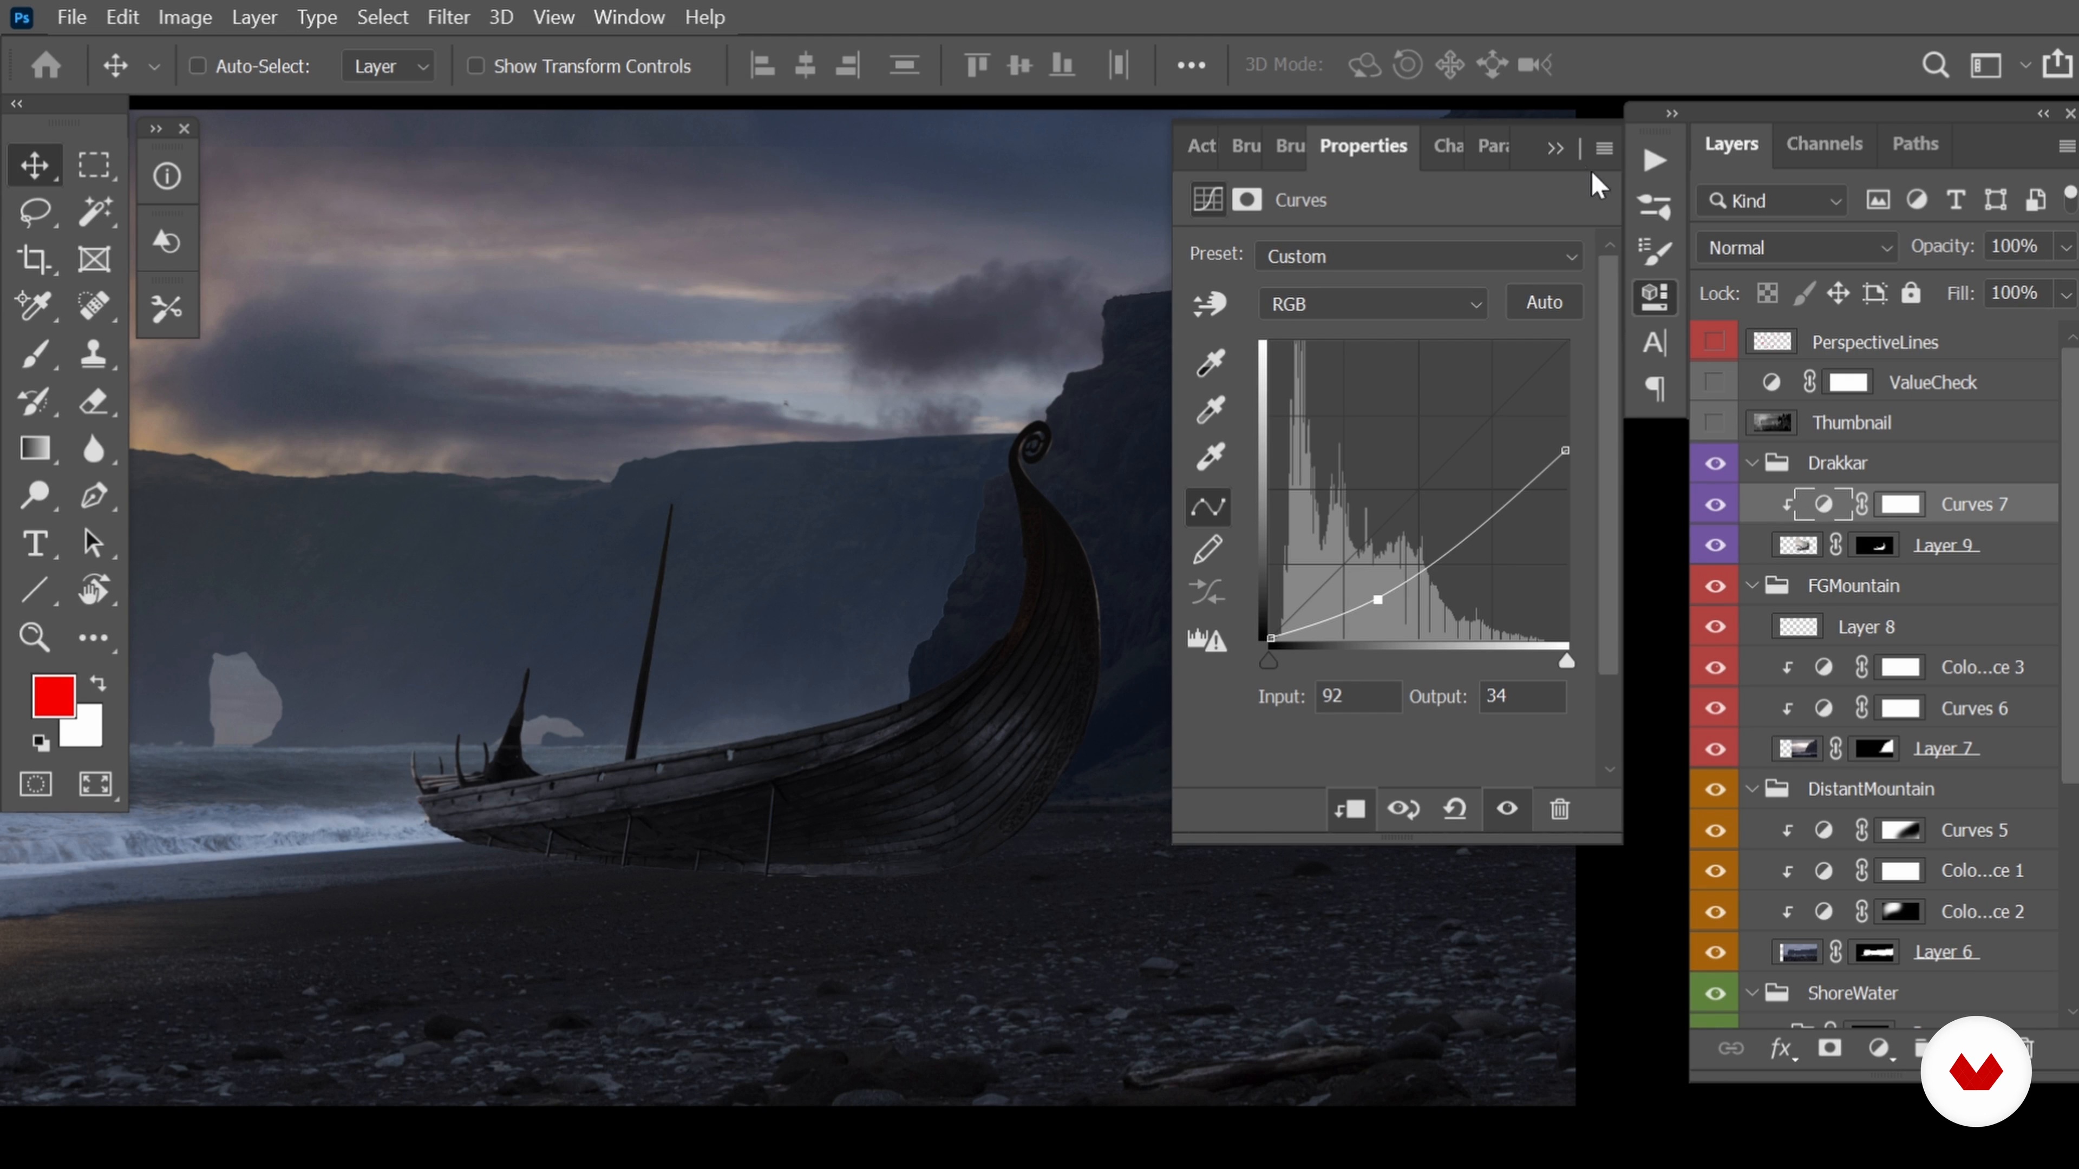Open the Curves Preset dropdown
This screenshot has height=1169, width=2079.
tap(1419, 256)
